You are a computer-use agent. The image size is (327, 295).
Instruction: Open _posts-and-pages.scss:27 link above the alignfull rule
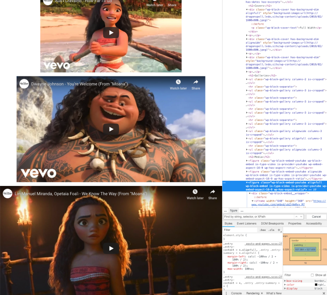pyautogui.click(x=263, y=244)
